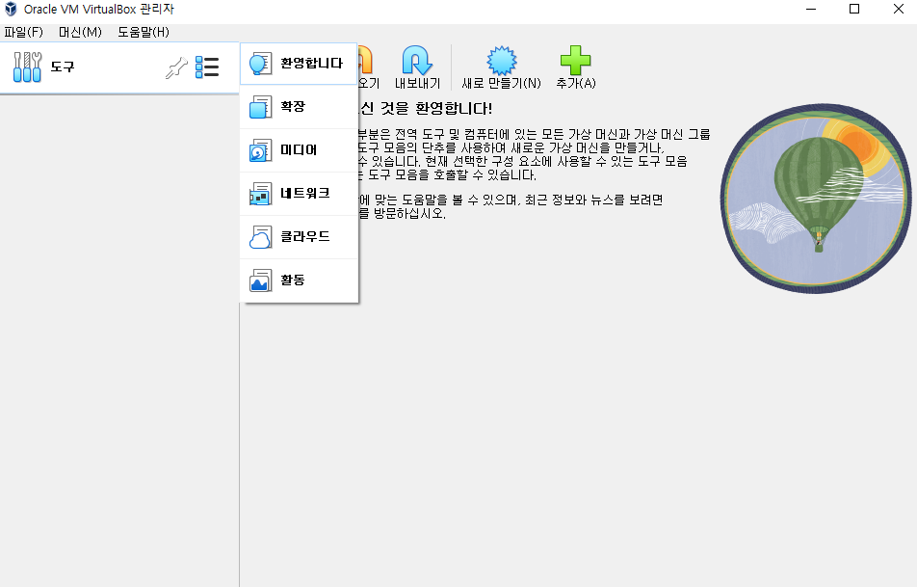This screenshot has height=587, width=917.
Task: Select 미디어 in the tools popup
Action: [x=299, y=149]
